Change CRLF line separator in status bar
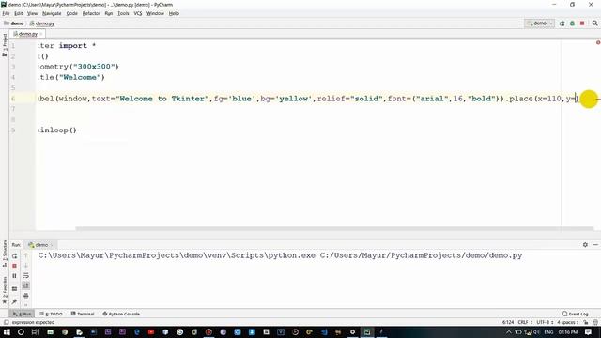 click(525, 322)
